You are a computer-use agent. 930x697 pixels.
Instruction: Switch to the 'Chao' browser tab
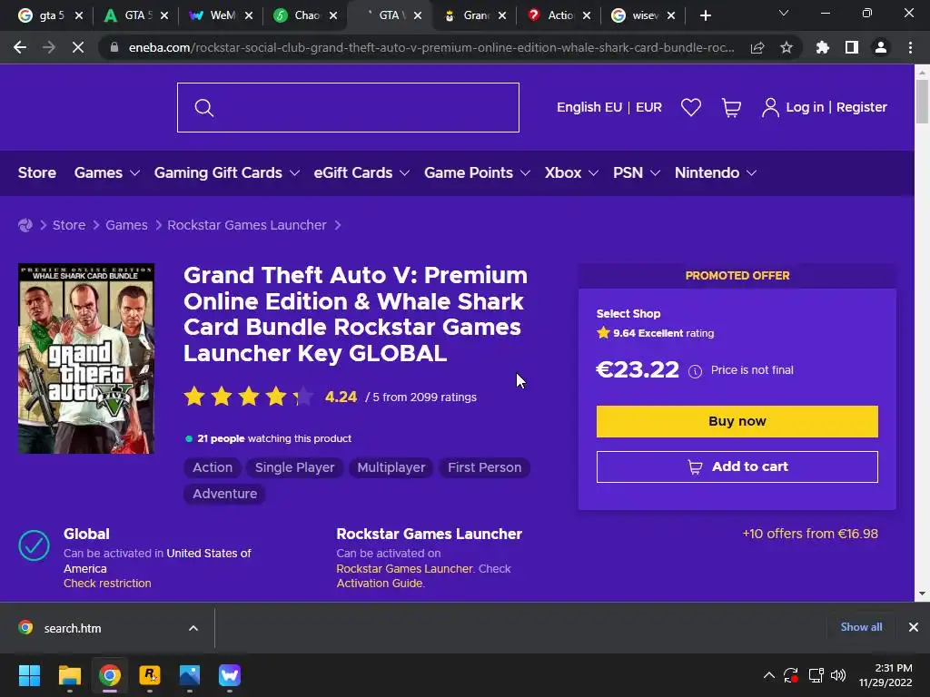305,15
